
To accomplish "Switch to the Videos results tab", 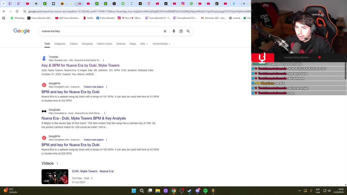I will (x=73, y=44).
